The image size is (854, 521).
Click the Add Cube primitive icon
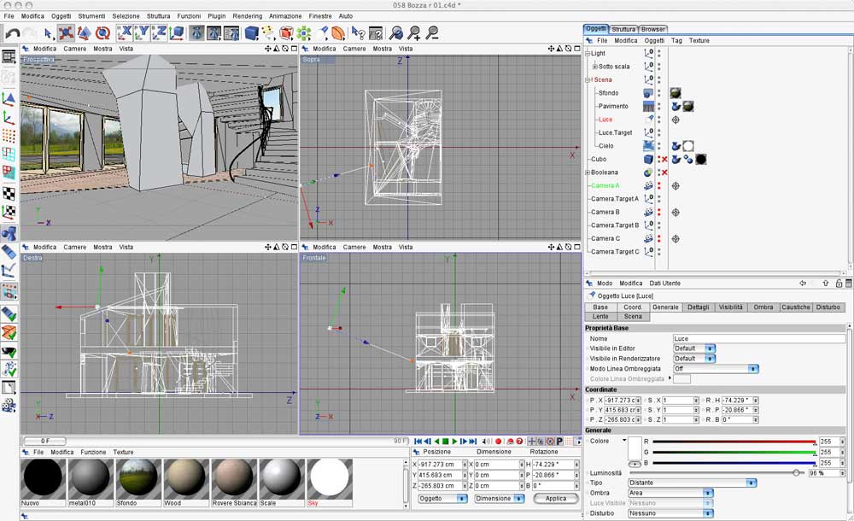click(x=251, y=33)
